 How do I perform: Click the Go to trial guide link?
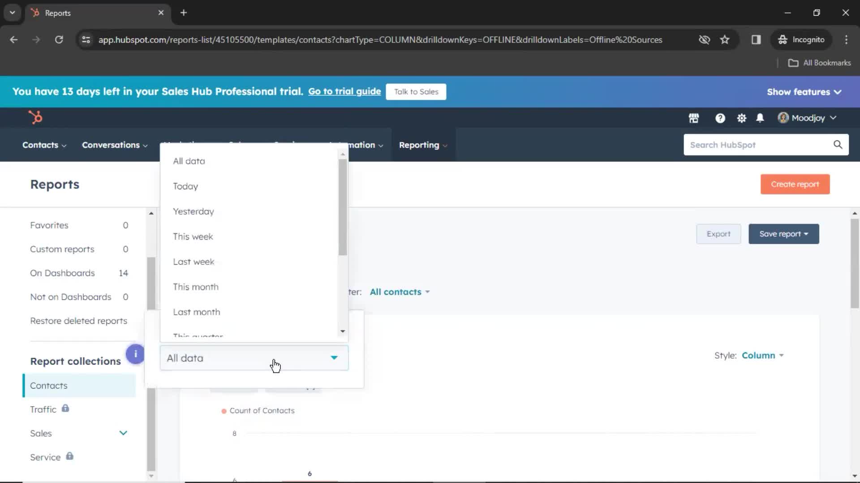[345, 91]
